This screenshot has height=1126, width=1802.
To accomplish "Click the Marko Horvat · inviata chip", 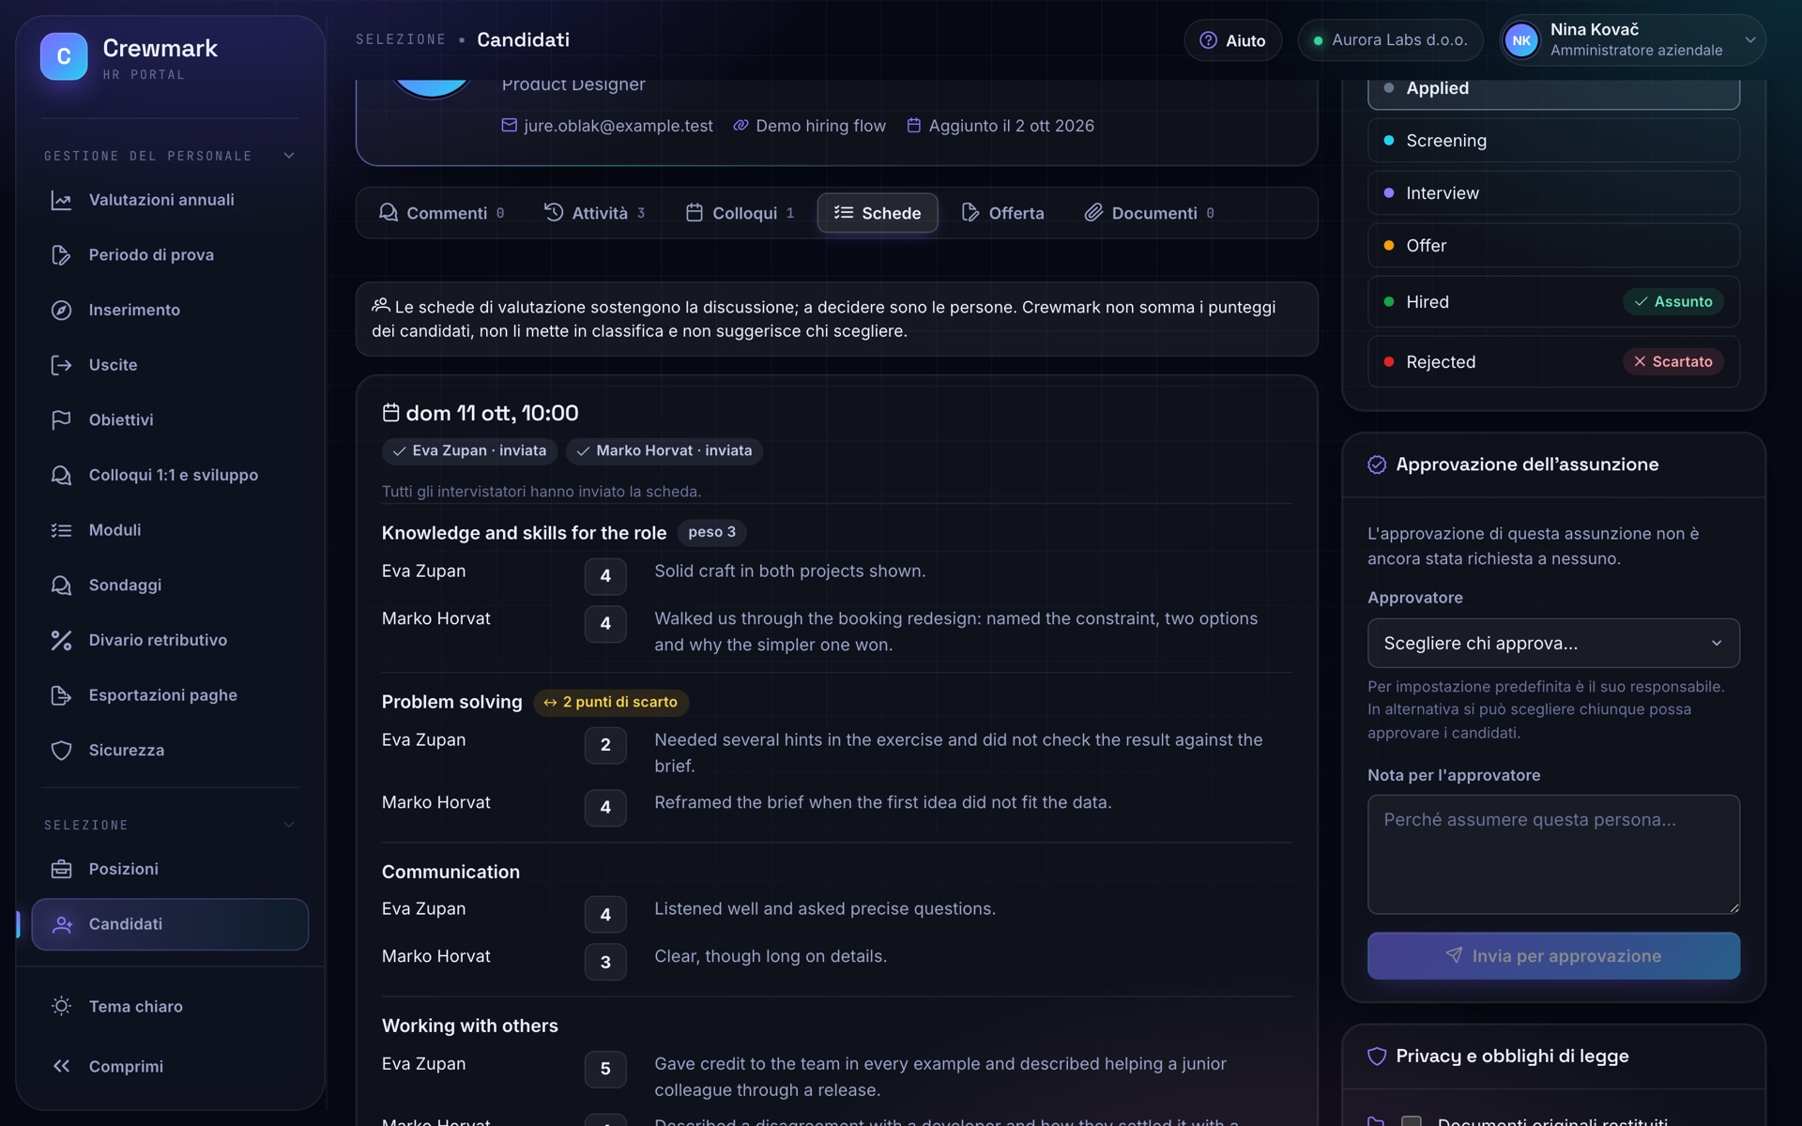I will pos(664,451).
